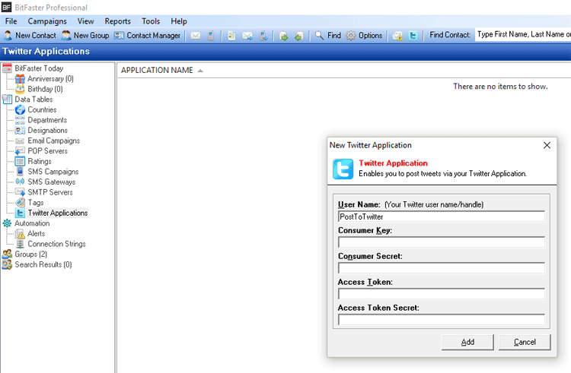
Task: Open Alerts in the sidebar tree
Action: point(37,233)
